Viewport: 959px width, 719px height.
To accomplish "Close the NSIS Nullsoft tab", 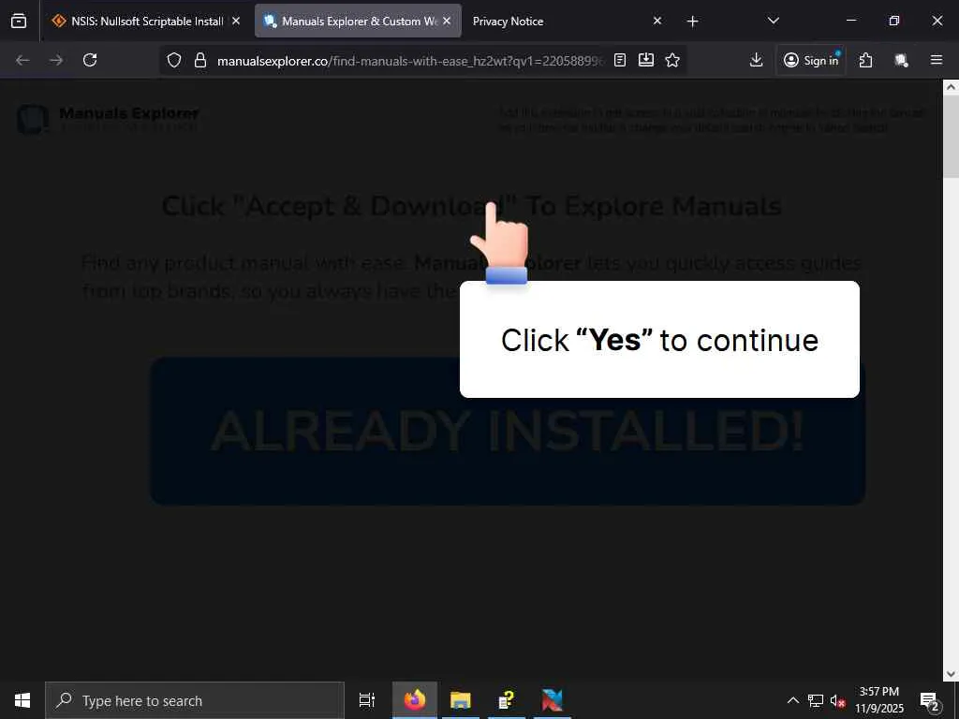I will click(x=236, y=21).
